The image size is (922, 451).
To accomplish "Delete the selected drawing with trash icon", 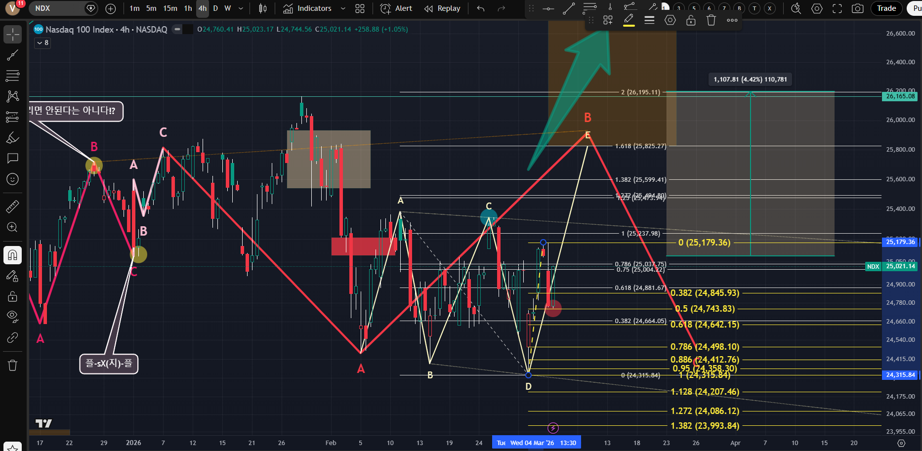I will click(x=711, y=20).
